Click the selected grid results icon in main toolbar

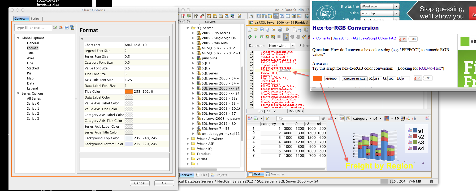[x=276, y=16]
